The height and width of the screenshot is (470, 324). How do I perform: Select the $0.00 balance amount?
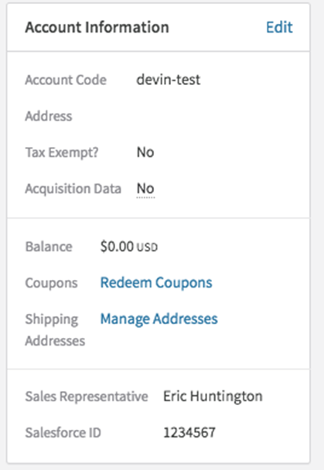pos(117,247)
